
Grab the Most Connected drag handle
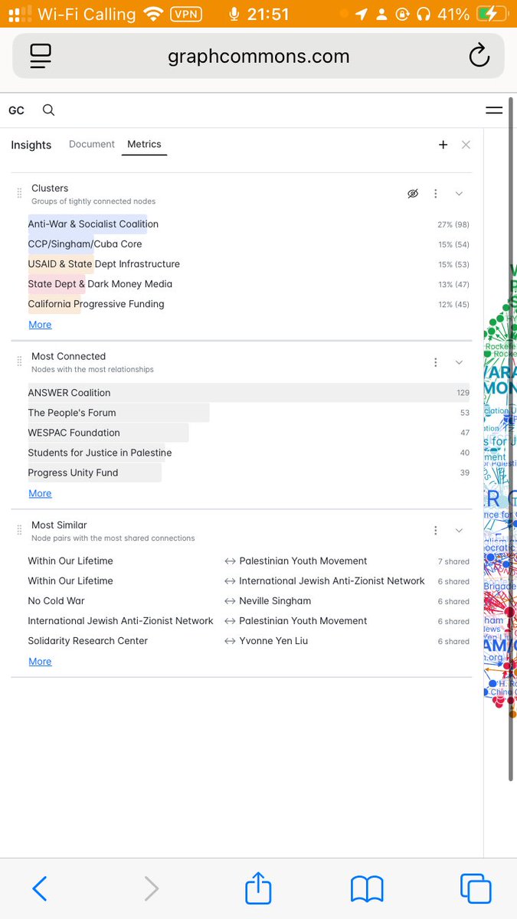click(19, 362)
